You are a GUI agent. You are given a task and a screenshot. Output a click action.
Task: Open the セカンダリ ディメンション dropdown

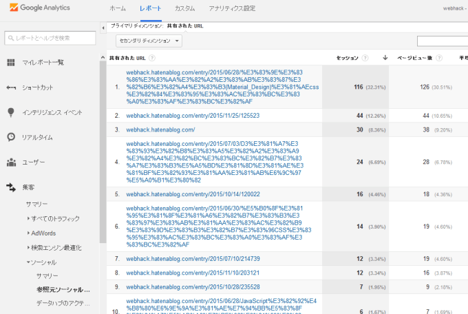click(x=149, y=41)
